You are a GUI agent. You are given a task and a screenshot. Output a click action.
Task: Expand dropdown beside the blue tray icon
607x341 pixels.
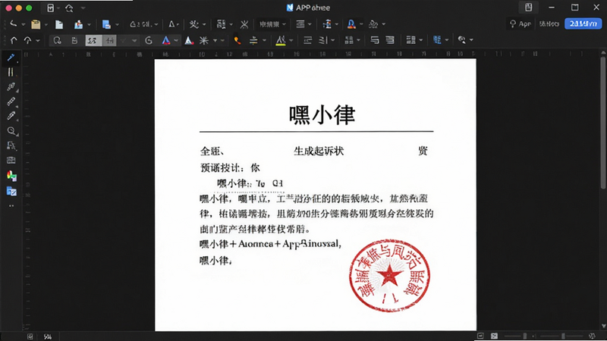89,25
